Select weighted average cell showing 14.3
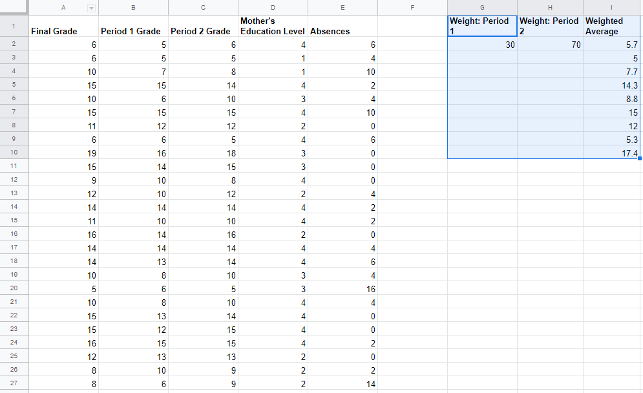Viewport: 643px width, 393px height. point(611,85)
